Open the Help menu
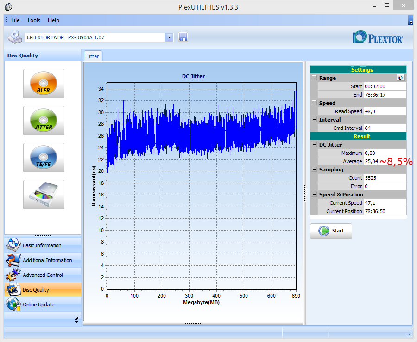Image resolution: width=417 pixels, height=342 pixels. [x=53, y=20]
